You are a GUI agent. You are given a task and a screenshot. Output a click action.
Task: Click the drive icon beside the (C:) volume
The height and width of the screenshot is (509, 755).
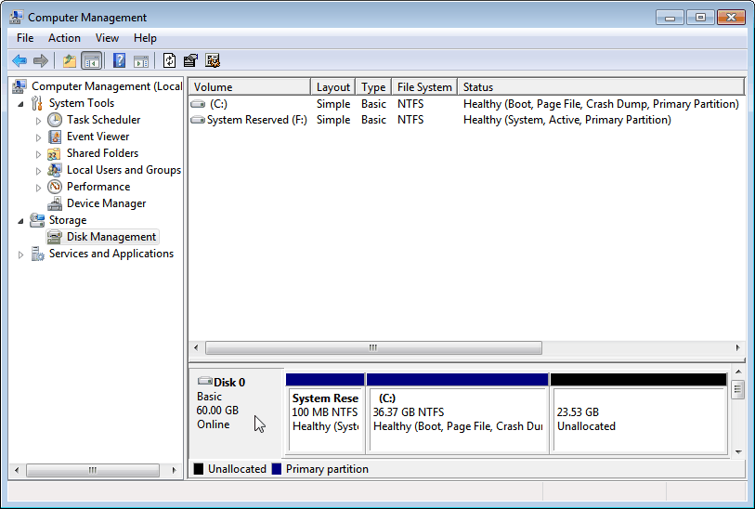pyautogui.click(x=198, y=104)
